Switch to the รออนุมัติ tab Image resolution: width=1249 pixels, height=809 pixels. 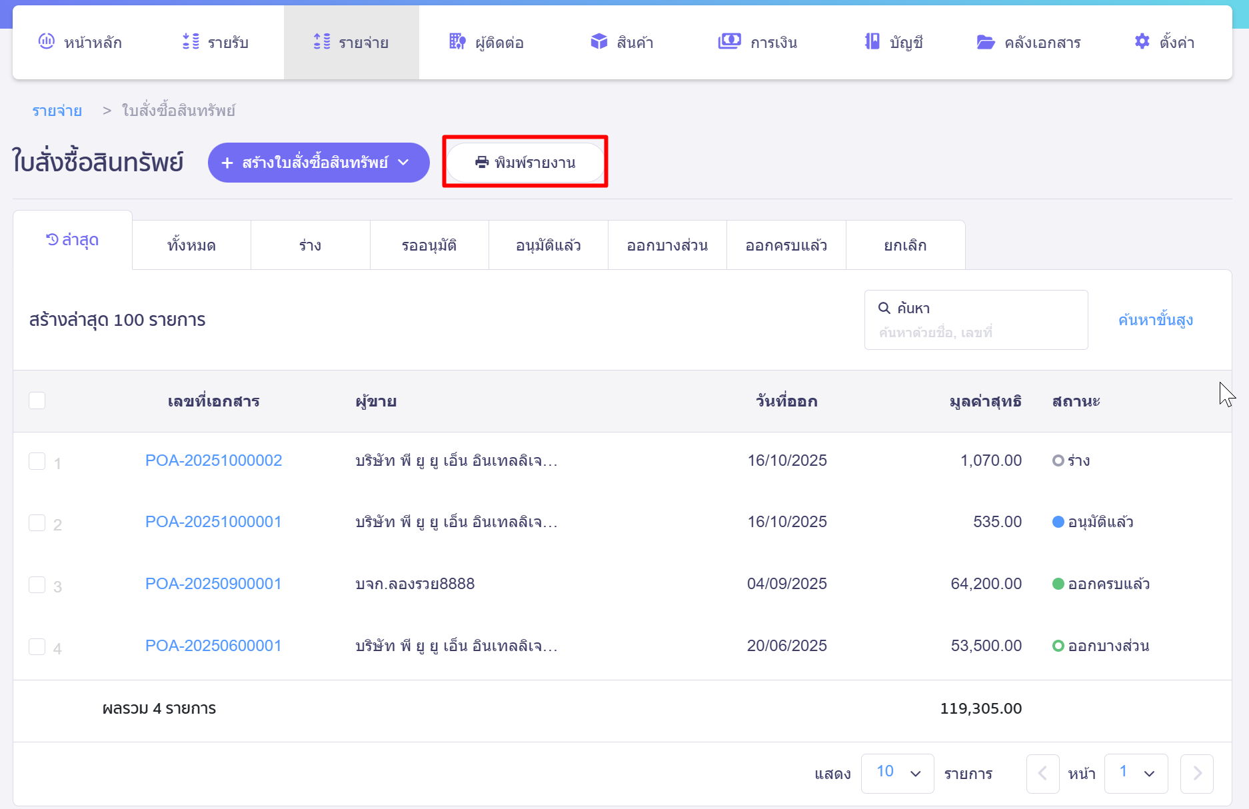pos(429,245)
